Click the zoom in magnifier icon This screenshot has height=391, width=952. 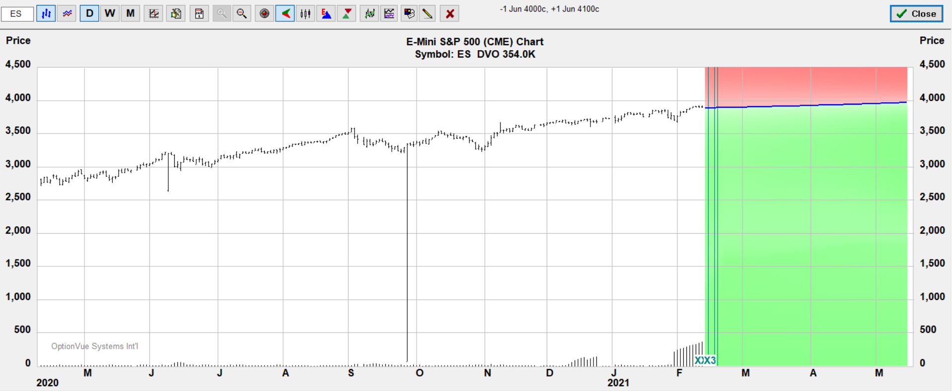pyautogui.click(x=222, y=14)
